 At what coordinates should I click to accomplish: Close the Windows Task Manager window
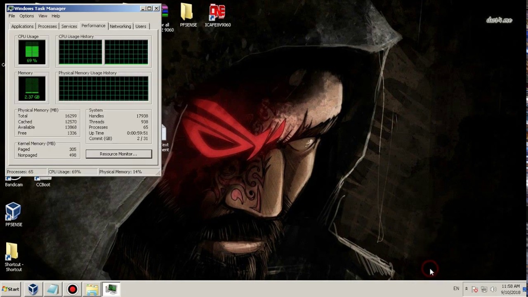pos(156,8)
